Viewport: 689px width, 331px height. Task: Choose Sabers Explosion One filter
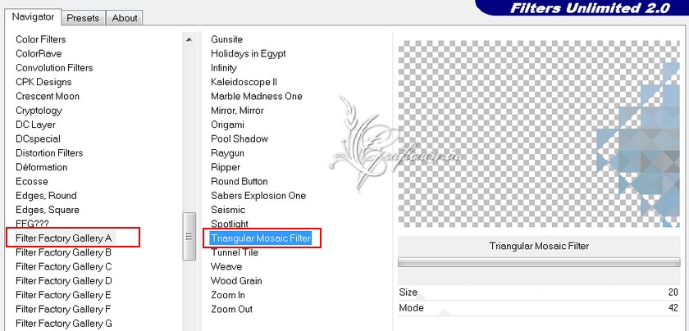(x=258, y=196)
